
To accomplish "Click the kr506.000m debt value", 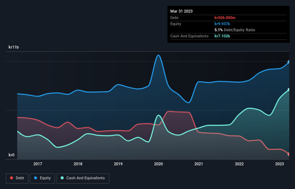I will [225, 18].
